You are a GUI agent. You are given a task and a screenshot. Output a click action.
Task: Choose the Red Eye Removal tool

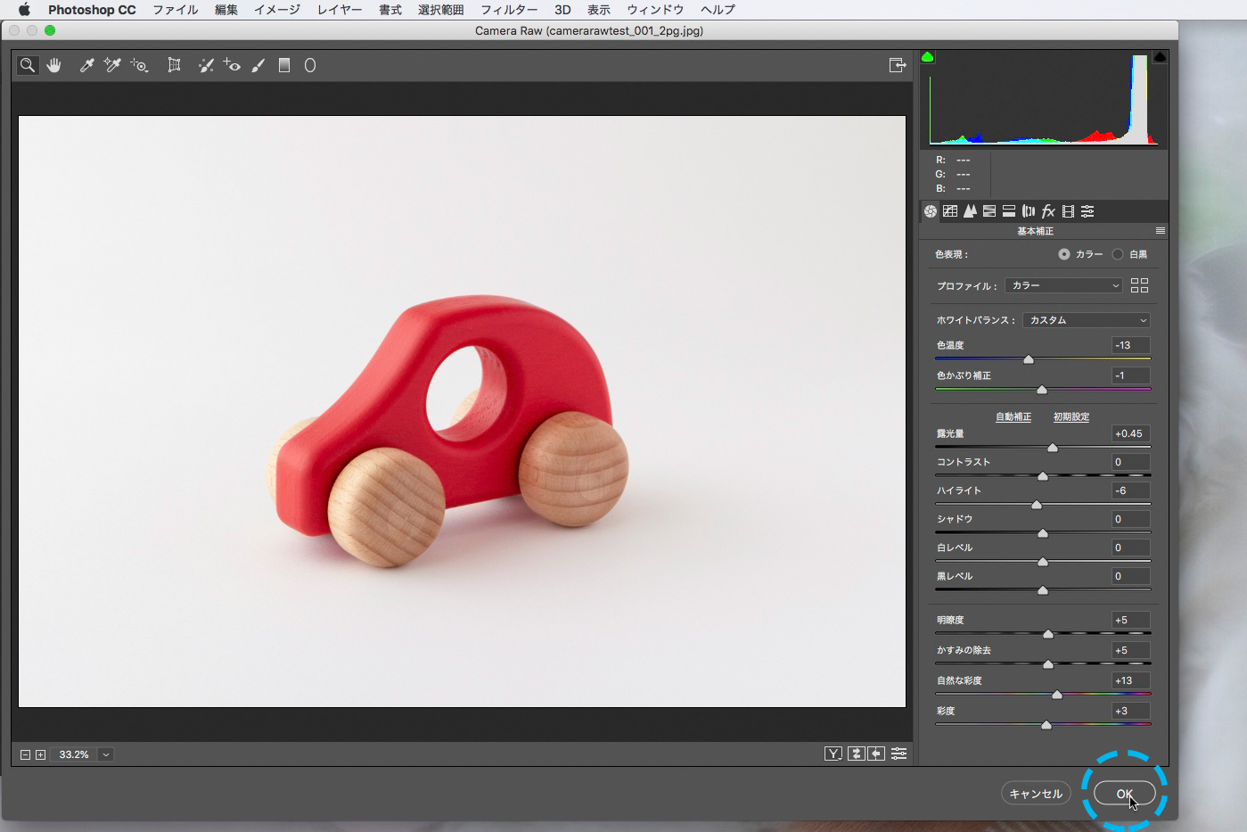pos(232,65)
